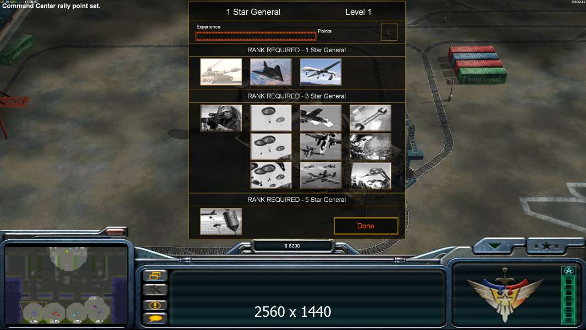This screenshot has height=330, width=586.
Task: Select the Spy Drone general power
Action: point(320,71)
